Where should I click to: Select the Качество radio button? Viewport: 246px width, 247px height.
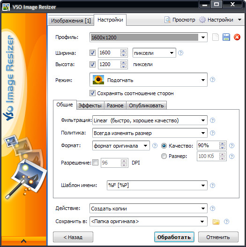(x=164, y=146)
